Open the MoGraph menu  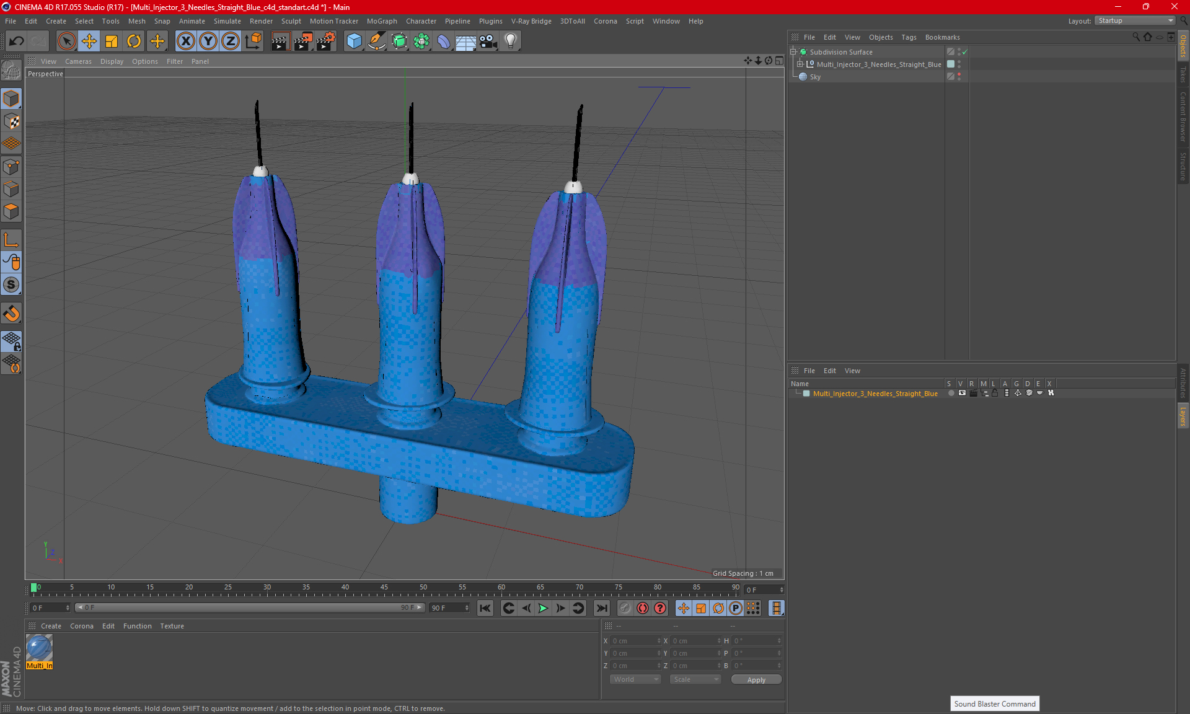click(x=381, y=21)
